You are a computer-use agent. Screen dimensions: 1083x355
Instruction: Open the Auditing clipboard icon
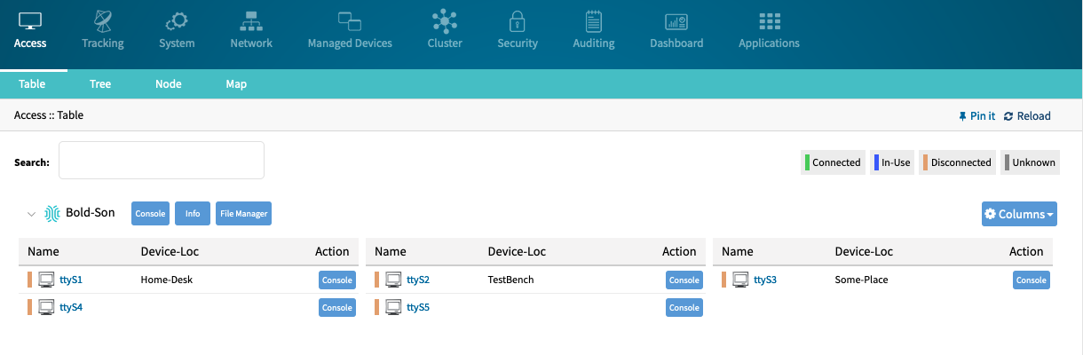pos(594,20)
